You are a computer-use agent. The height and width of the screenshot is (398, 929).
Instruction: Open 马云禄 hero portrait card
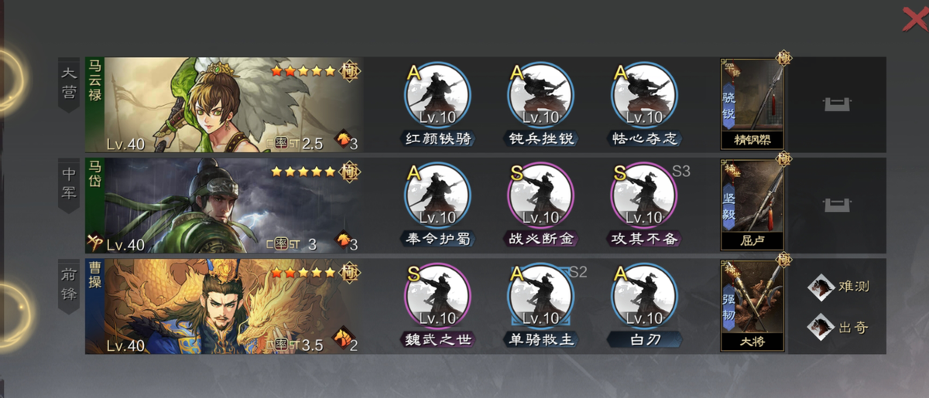click(x=224, y=104)
